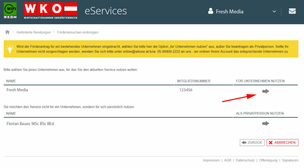The height and width of the screenshot is (168, 304).
Task: Go to the home breadcrumb icon
Action: [7, 32]
